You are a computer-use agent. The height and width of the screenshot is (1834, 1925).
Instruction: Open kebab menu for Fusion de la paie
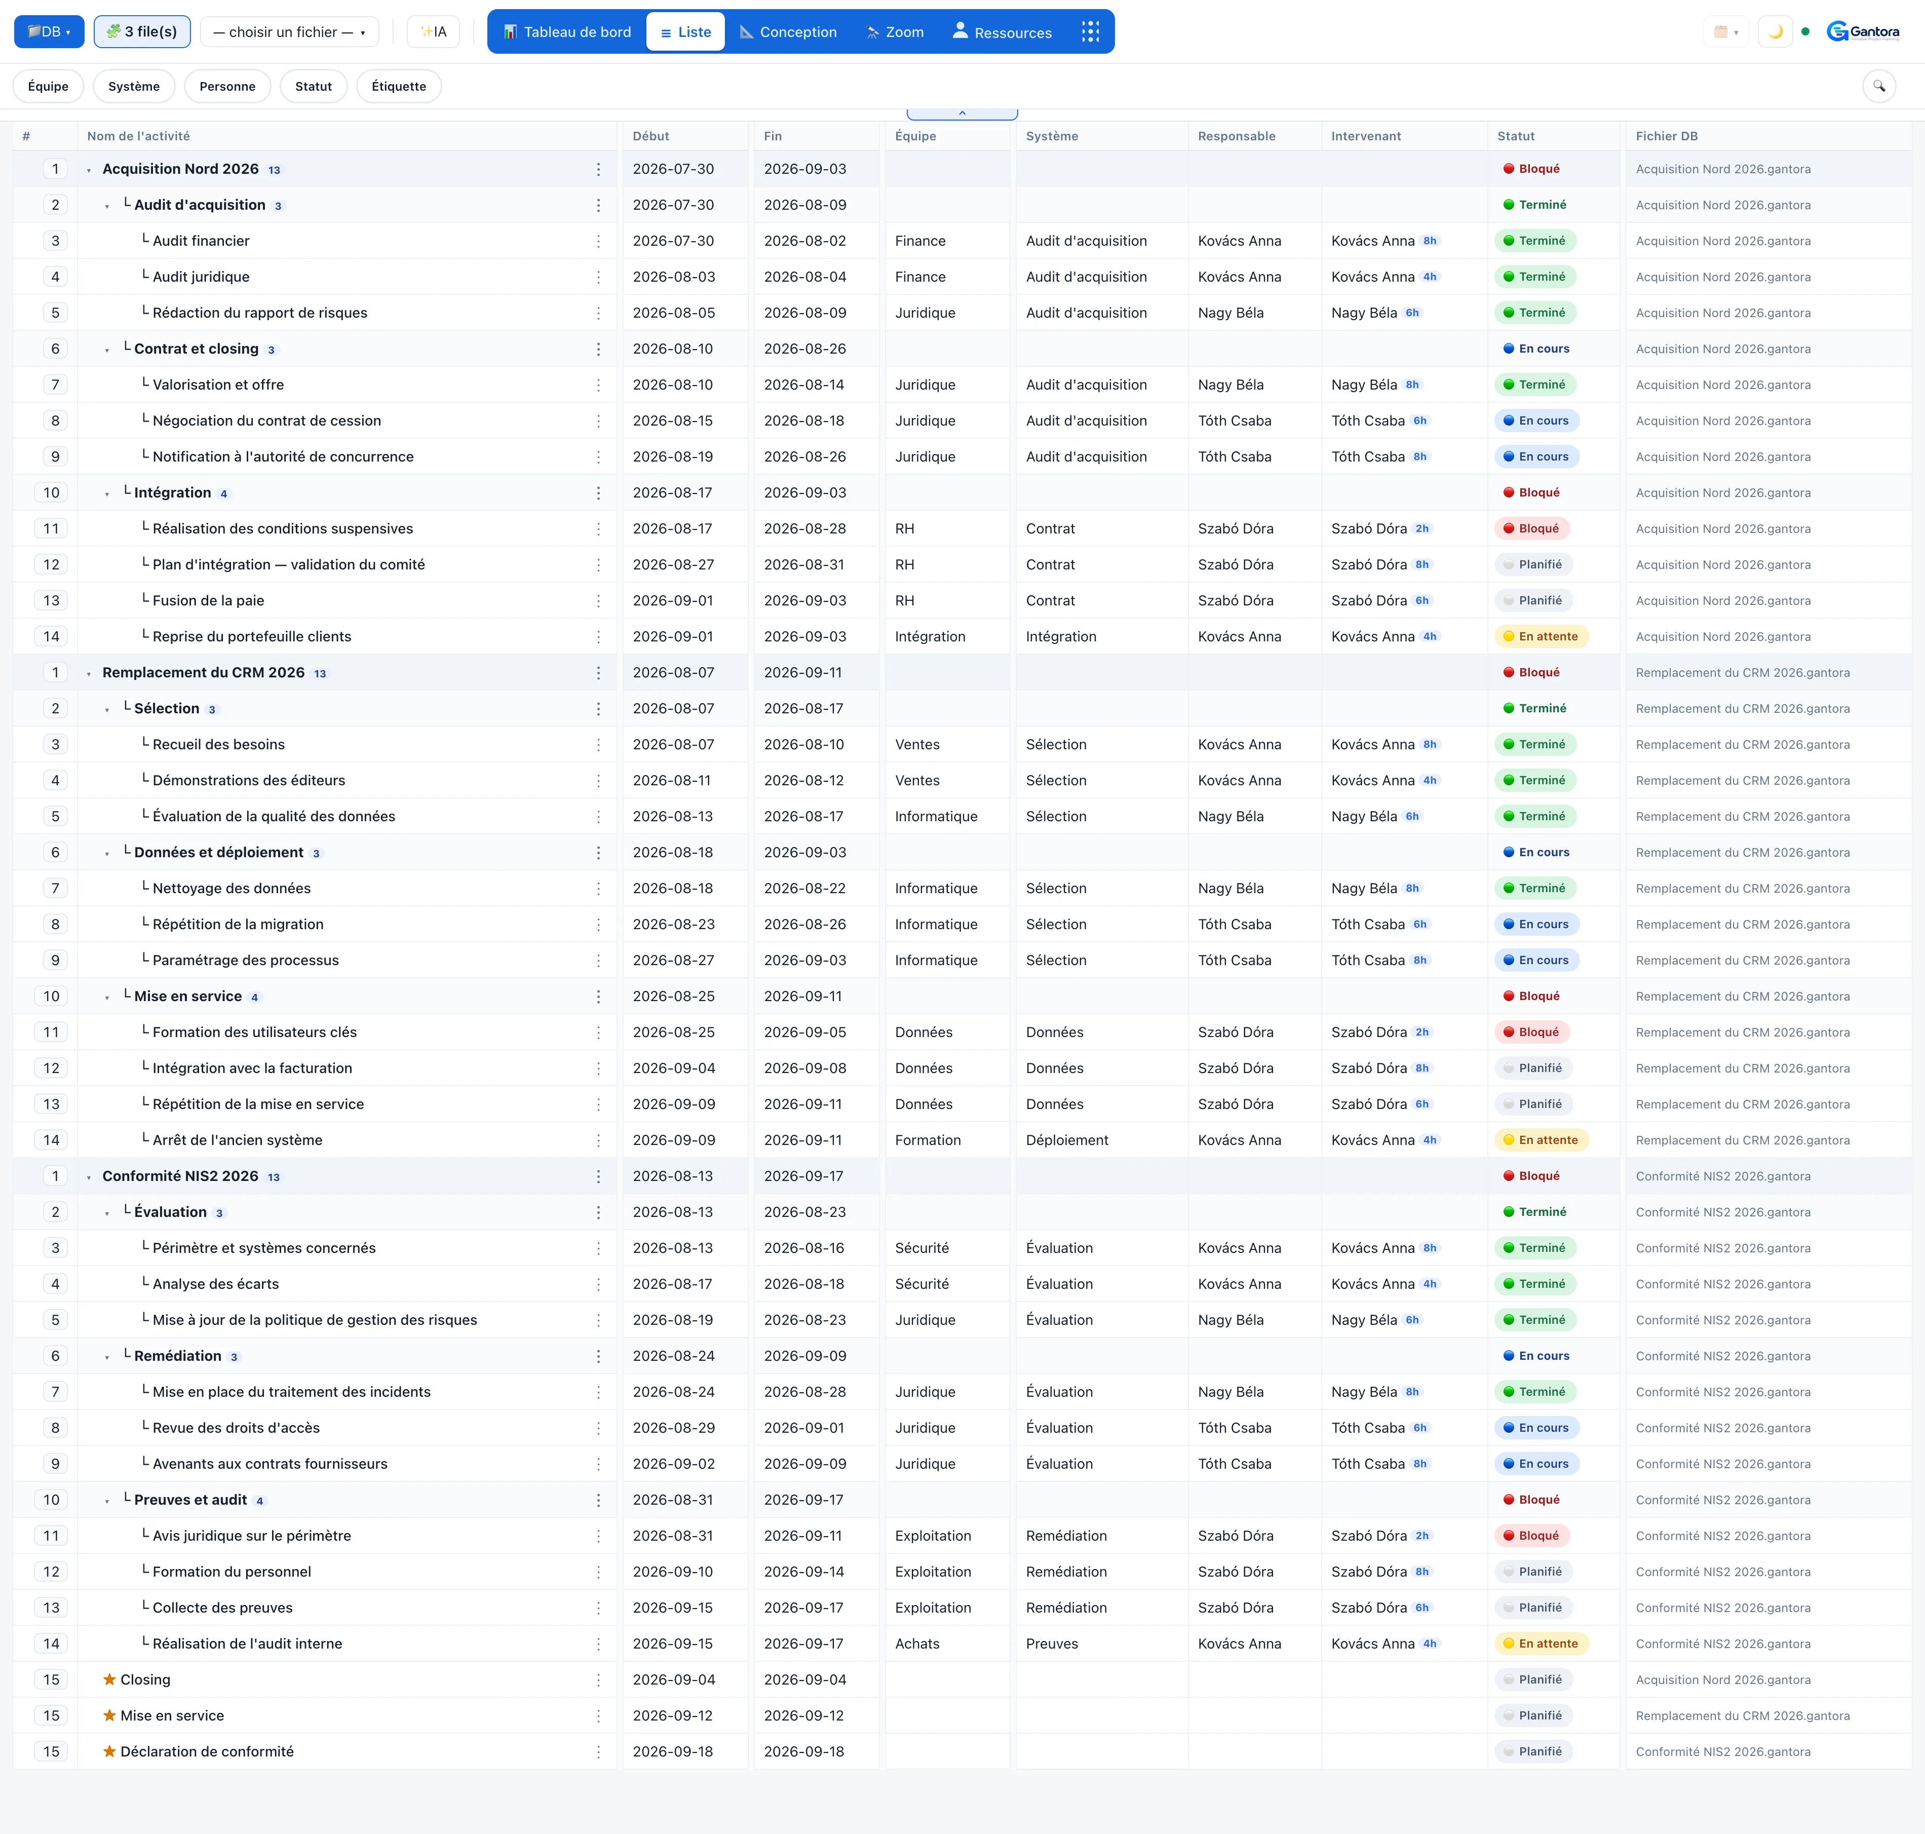pyautogui.click(x=598, y=600)
